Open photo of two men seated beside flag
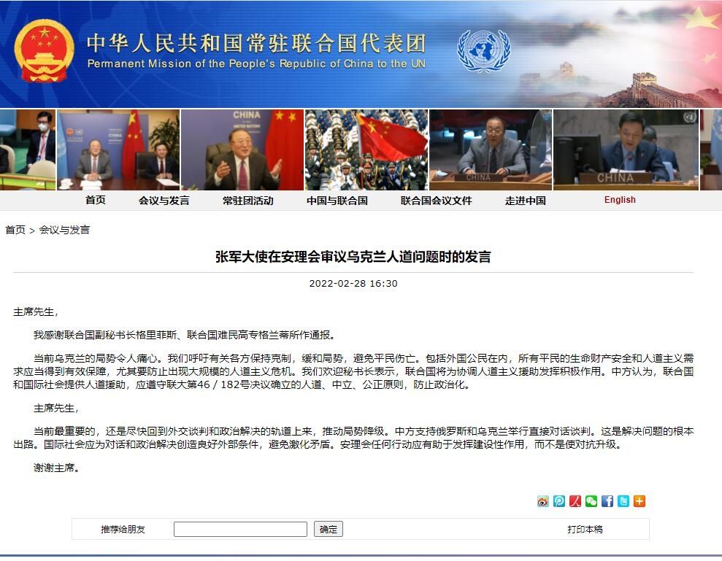722x561 pixels. 118,150
